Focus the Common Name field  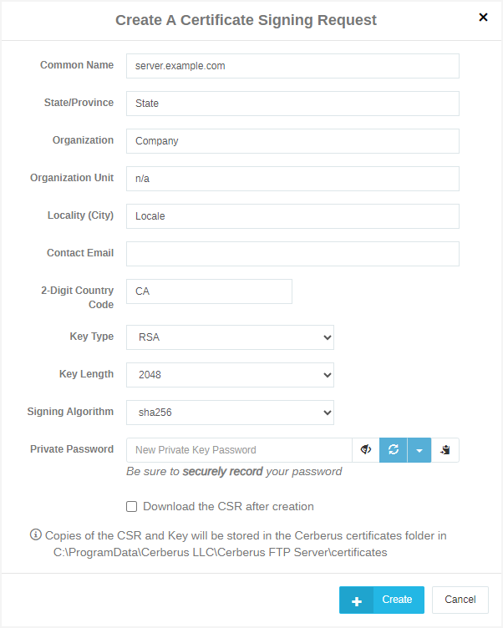click(x=292, y=66)
